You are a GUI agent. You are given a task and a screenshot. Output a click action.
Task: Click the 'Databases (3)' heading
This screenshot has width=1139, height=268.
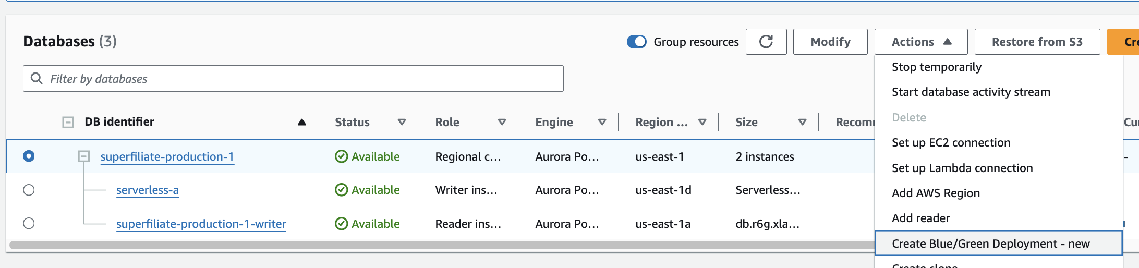click(x=70, y=41)
